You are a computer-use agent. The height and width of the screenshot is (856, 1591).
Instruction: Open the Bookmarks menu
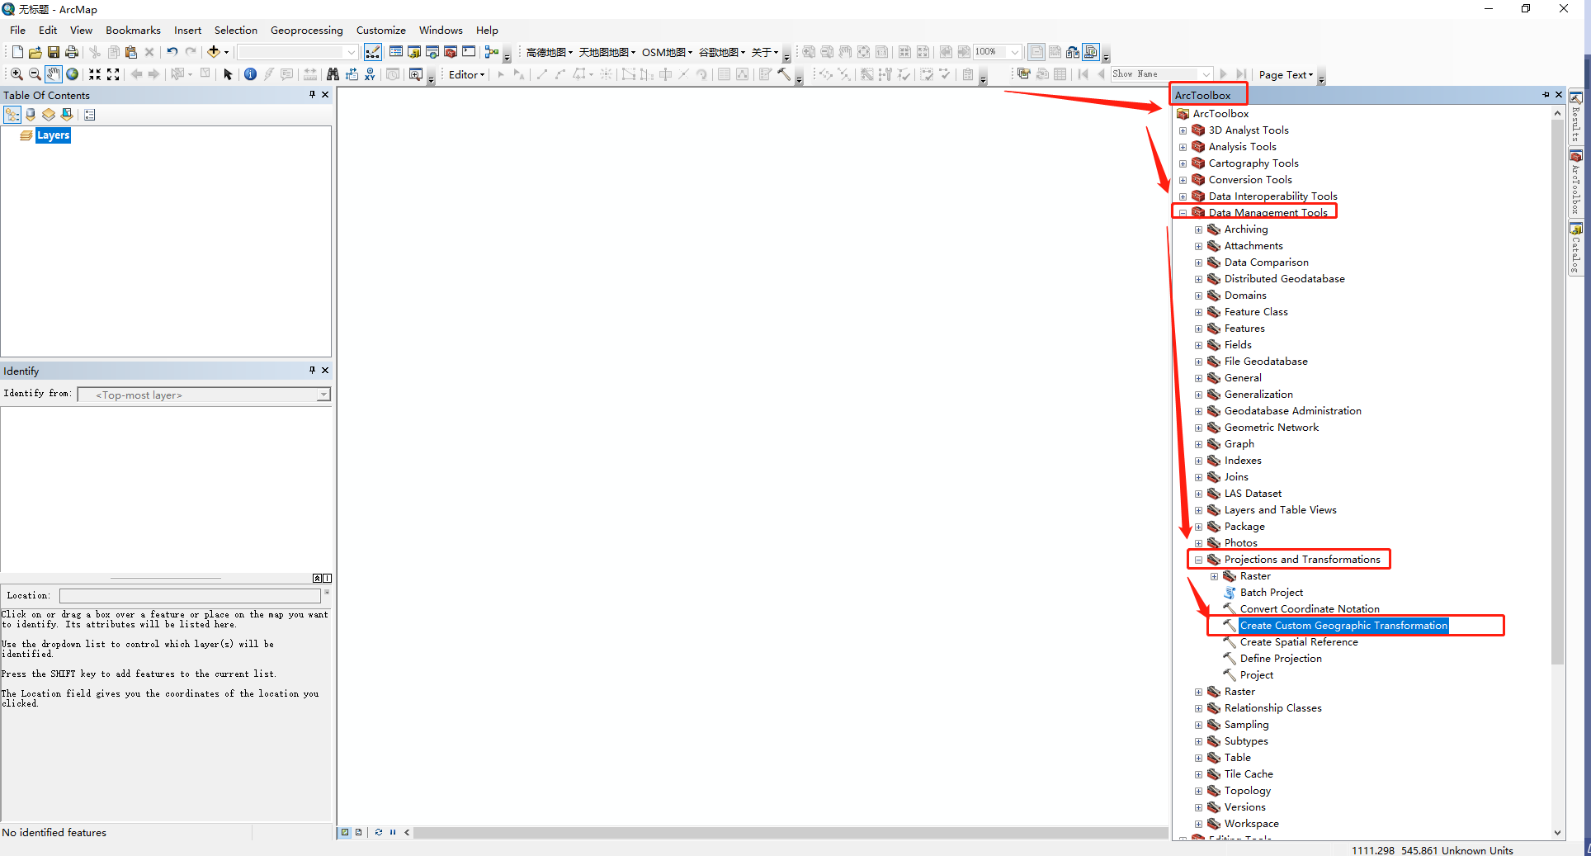(133, 31)
